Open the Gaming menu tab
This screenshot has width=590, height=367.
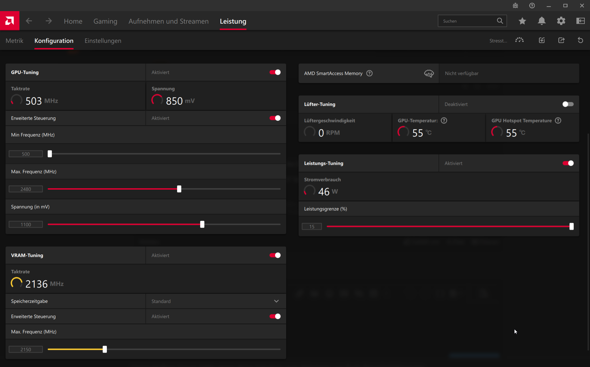coord(105,21)
